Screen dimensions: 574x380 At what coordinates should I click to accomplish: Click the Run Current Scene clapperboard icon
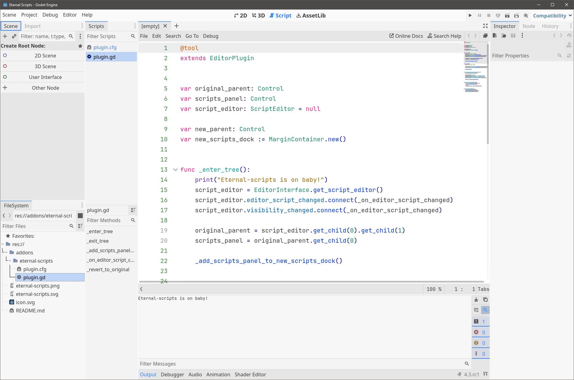pyautogui.click(x=507, y=15)
